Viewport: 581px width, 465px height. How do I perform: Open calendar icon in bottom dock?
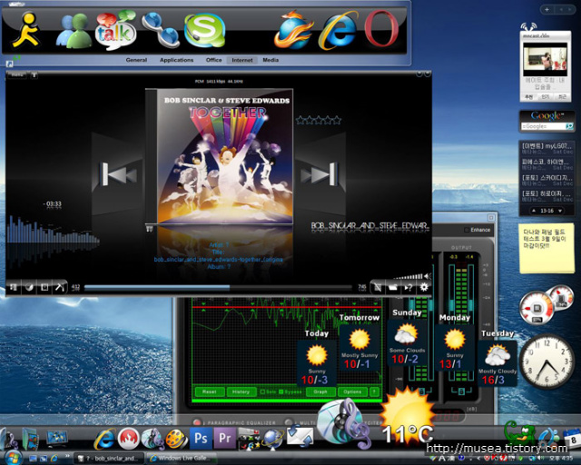pyautogui.click(x=572, y=440)
